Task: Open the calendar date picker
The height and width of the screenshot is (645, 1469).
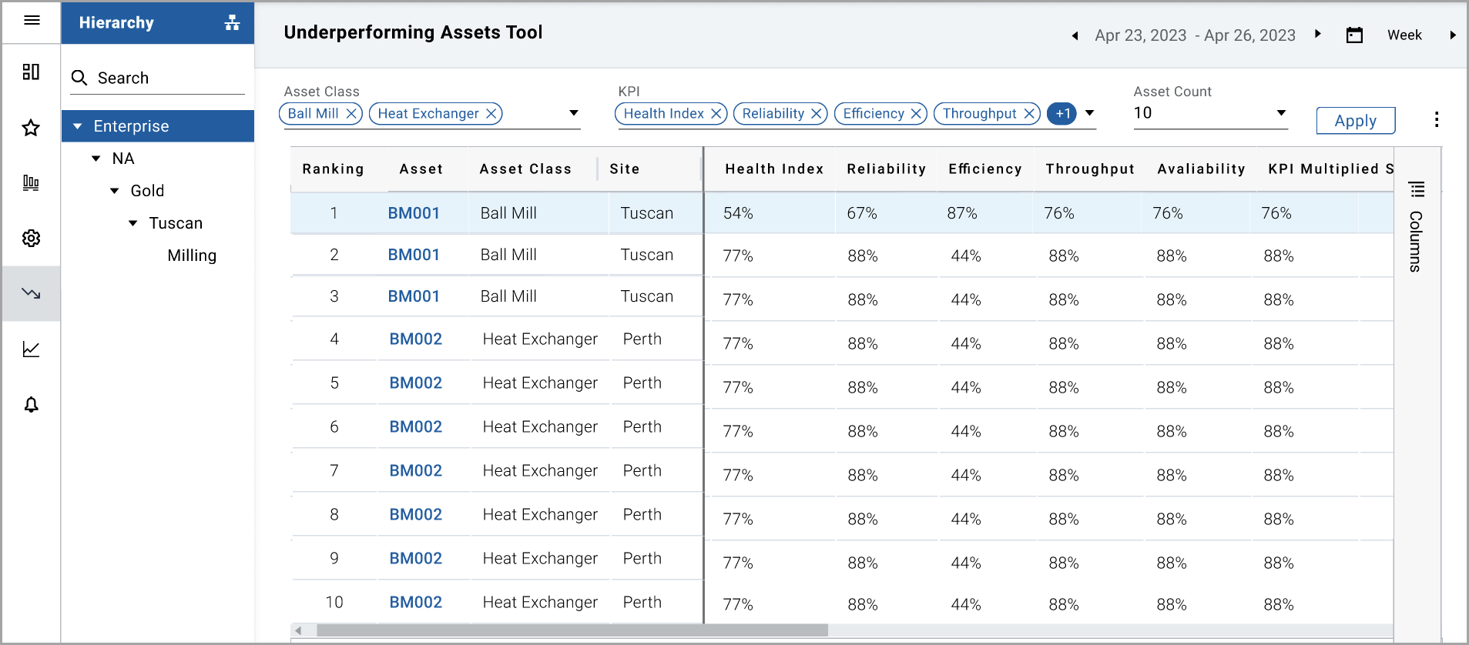Action: (x=1354, y=35)
